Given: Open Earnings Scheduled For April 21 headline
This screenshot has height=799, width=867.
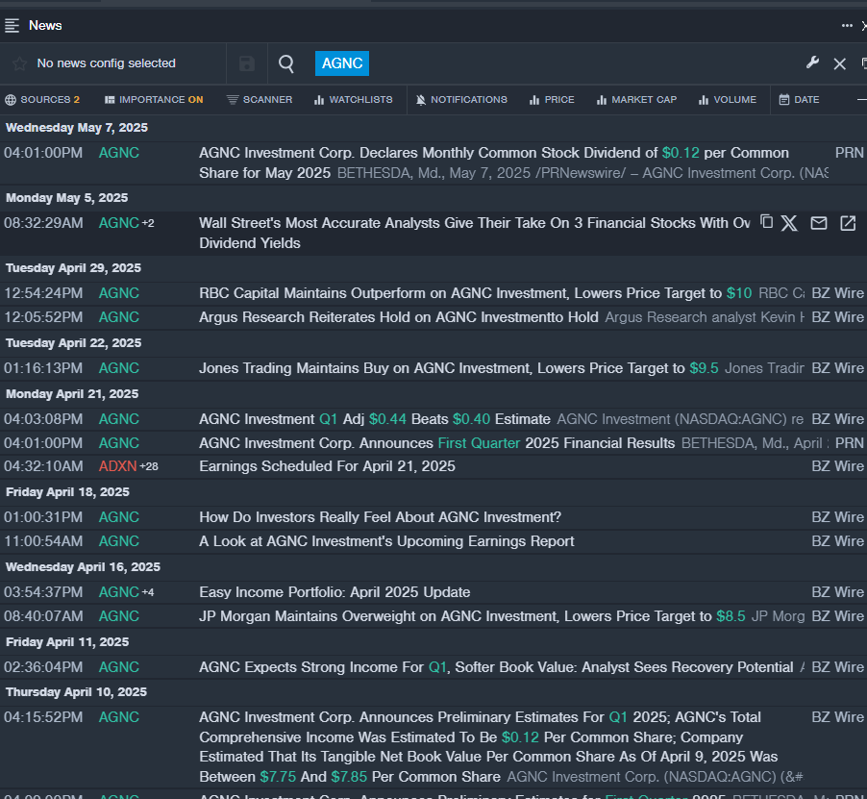Looking at the screenshot, I should [x=327, y=466].
